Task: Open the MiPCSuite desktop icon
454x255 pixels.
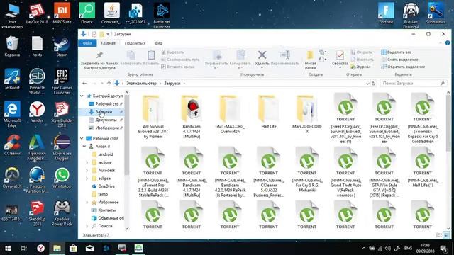Action: [x=62, y=13]
